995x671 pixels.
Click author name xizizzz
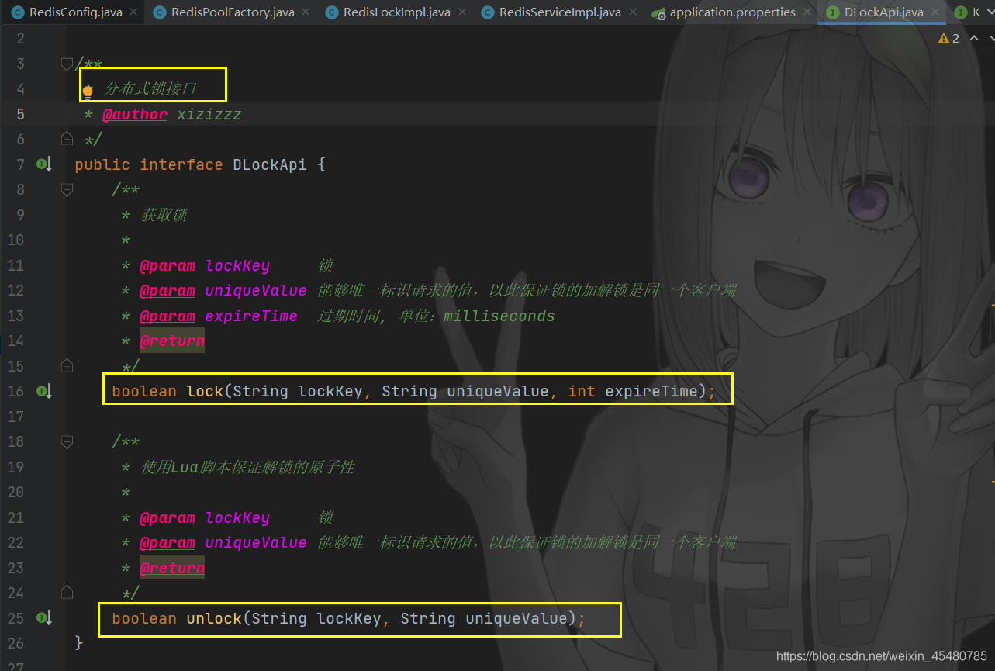pyautogui.click(x=209, y=114)
